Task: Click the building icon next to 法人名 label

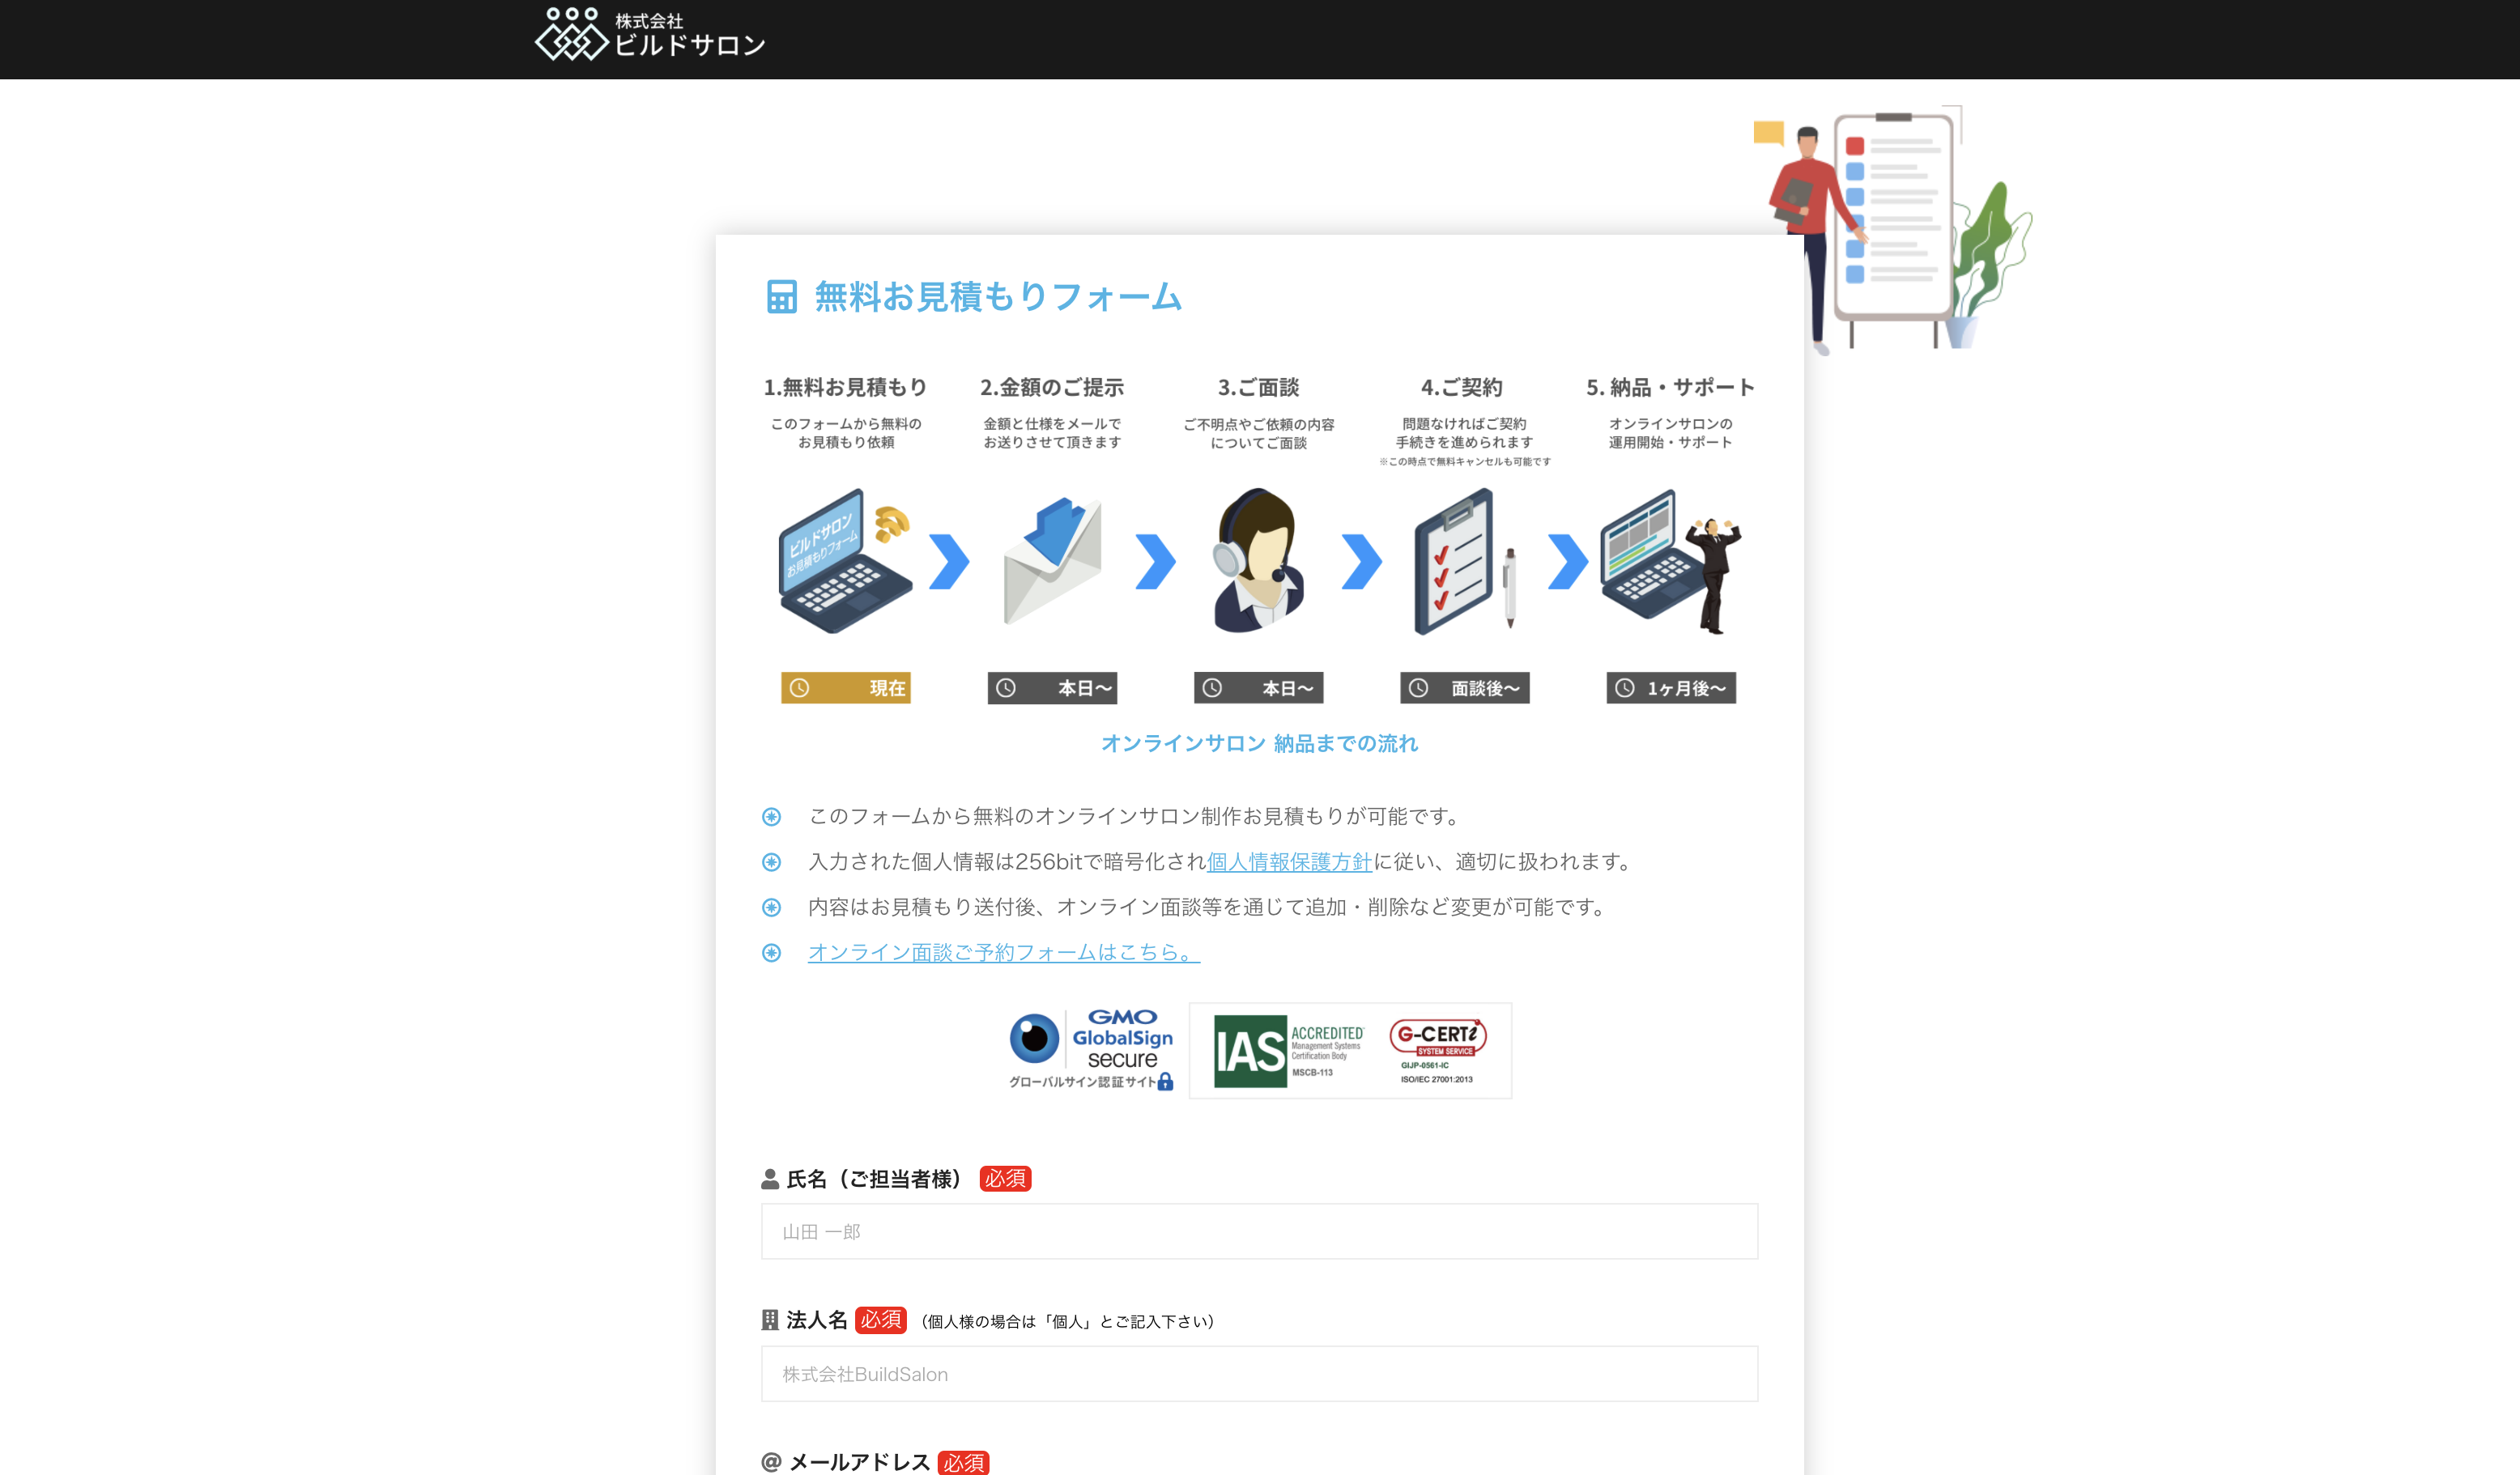Action: tap(769, 1321)
